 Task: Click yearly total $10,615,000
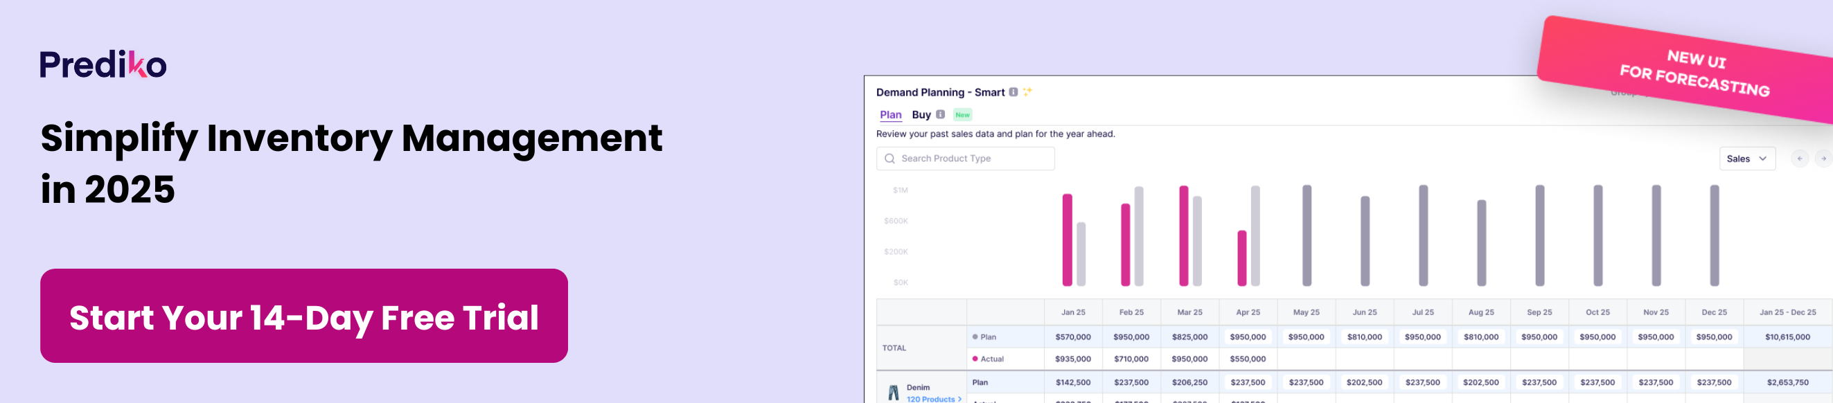[1787, 337]
